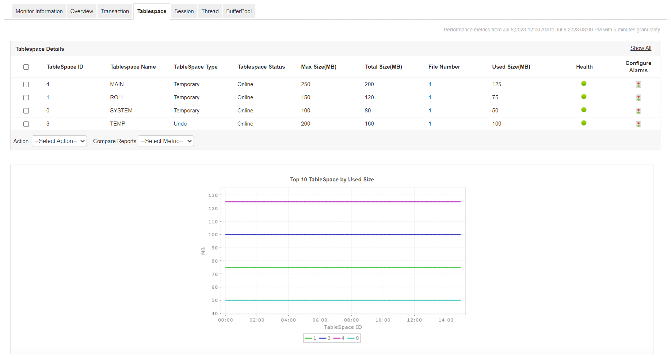671x358 pixels.
Task: Open the BufferPool tab
Action: pos(239,11)
